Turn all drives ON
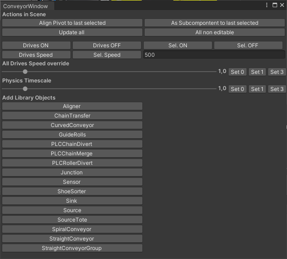The image size is (287, 259). coord(36,45)
